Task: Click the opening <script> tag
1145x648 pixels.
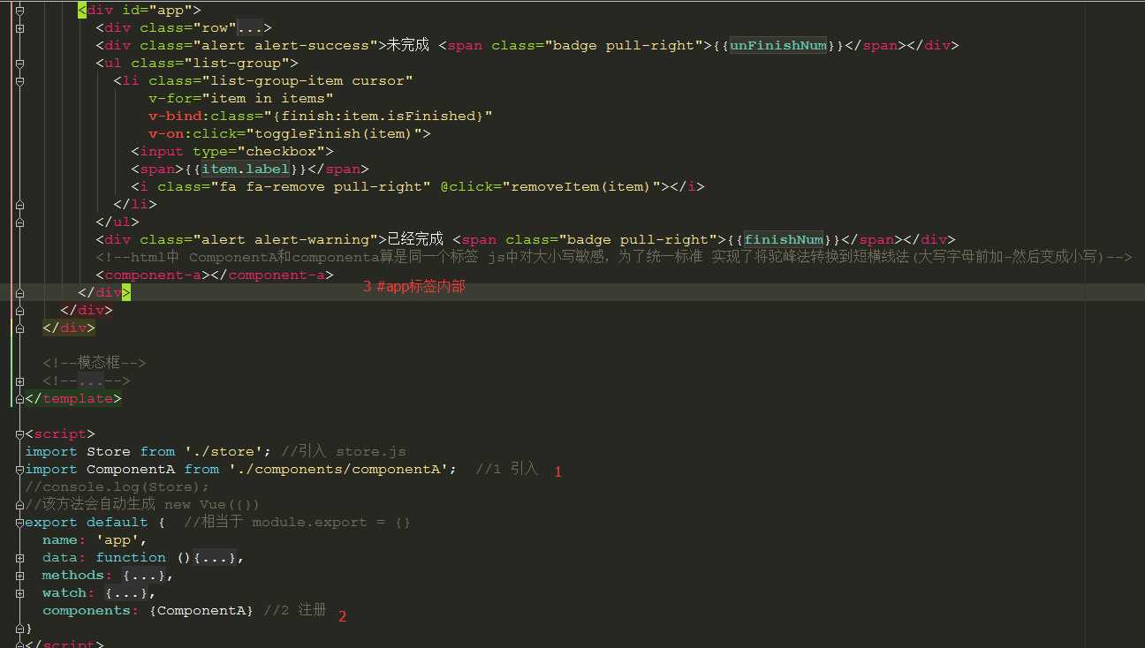Action: pos(60,434)
